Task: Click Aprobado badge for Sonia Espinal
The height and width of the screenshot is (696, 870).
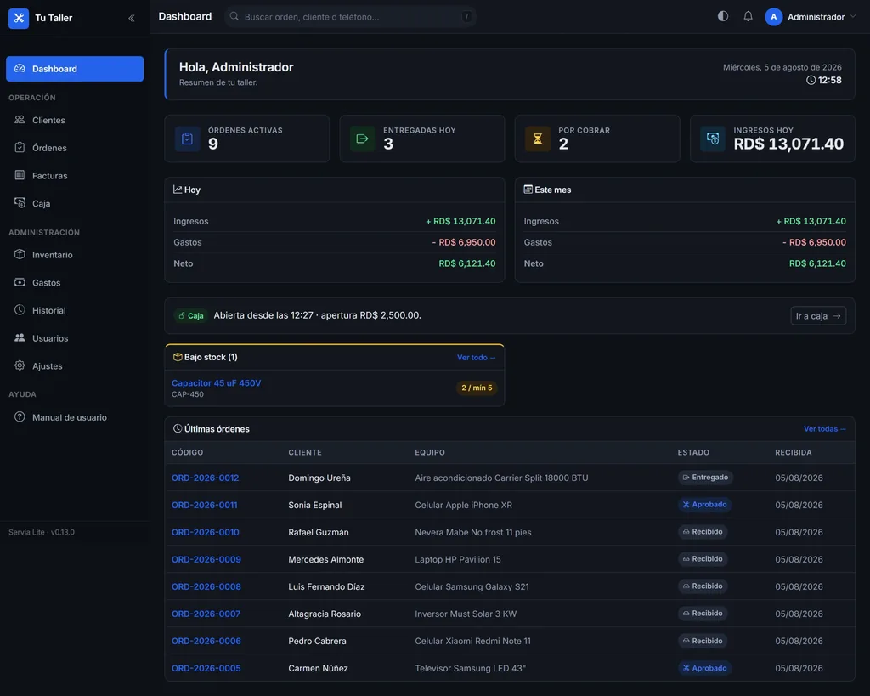Action: point(704,505)
